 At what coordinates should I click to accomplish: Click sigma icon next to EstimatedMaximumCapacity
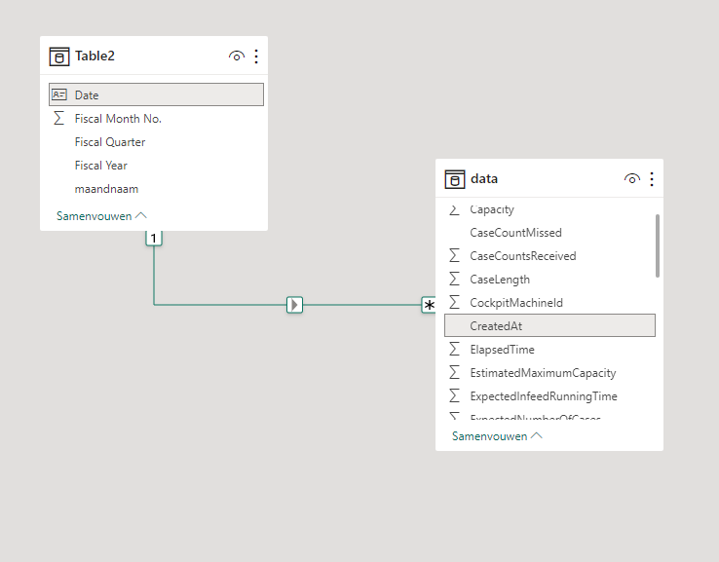point(454,372)
